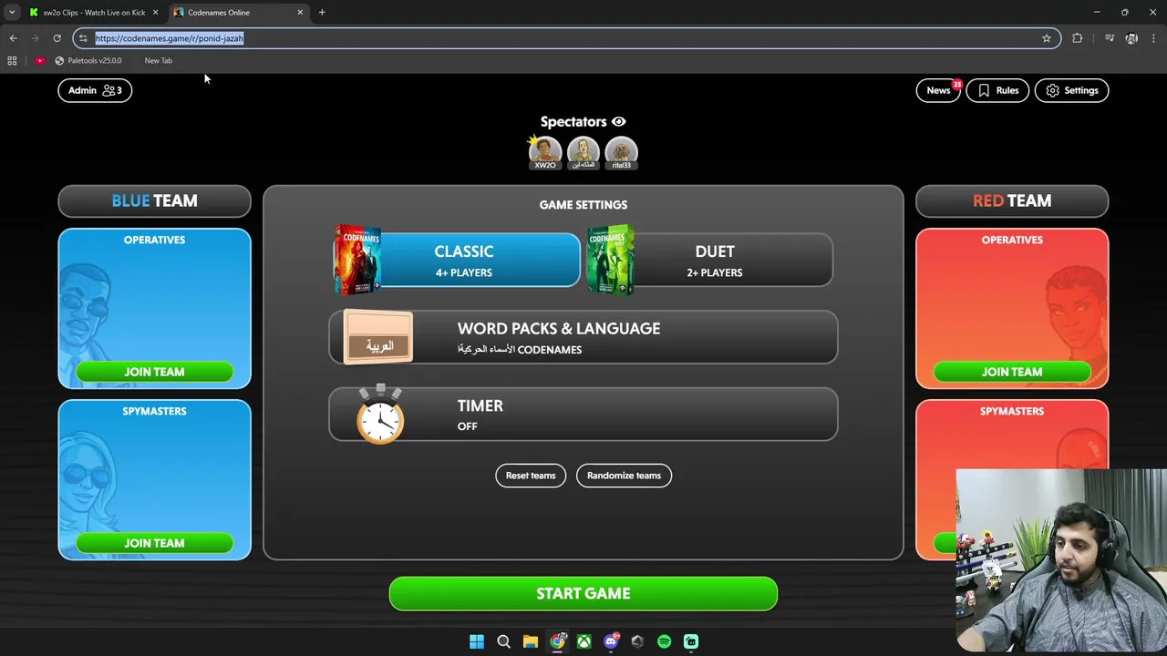
Task: Toggle the Spectators eye icon
Action: tap(619, 121)
